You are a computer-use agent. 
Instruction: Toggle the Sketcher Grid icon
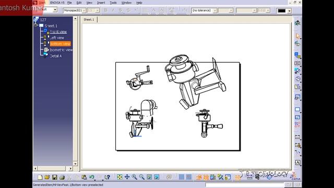[181, 177]
